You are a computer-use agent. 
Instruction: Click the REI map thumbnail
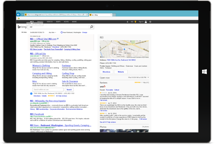124,49
